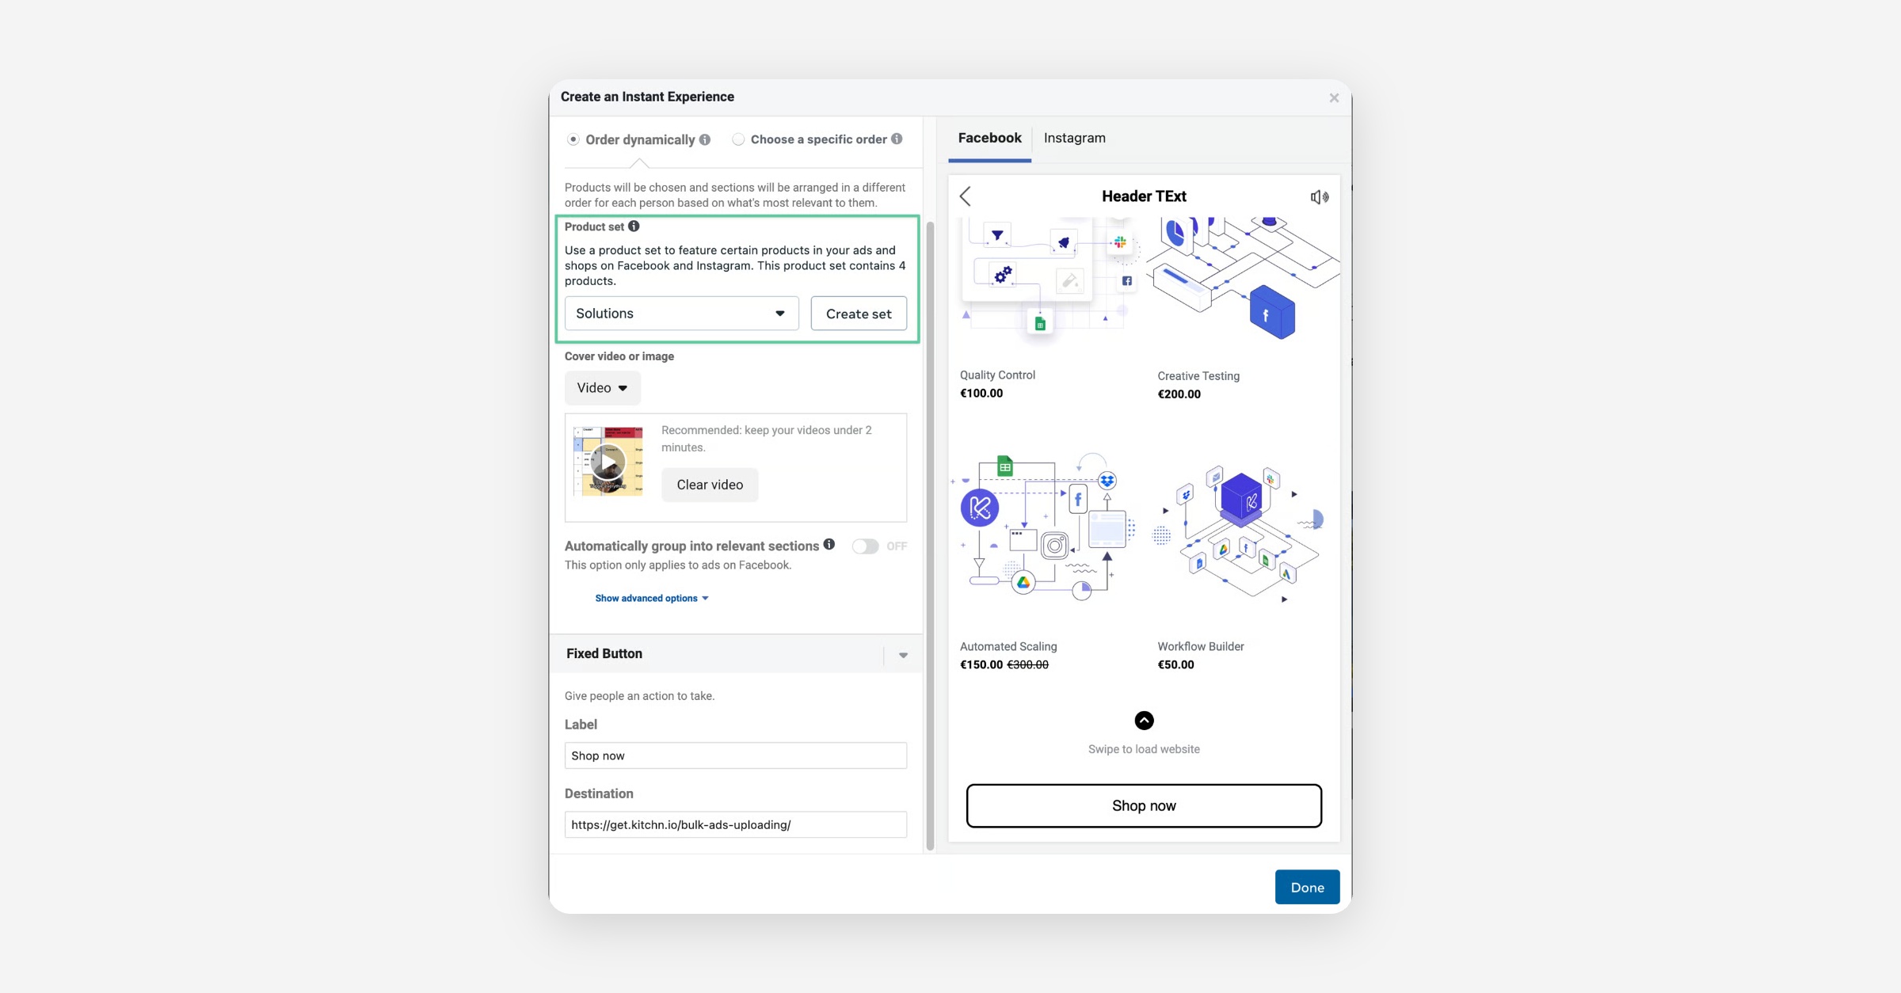The height and width of the screenshot is (993, 1901).
Task: Click info icon beside Choose a specific order
Action: 897,139
